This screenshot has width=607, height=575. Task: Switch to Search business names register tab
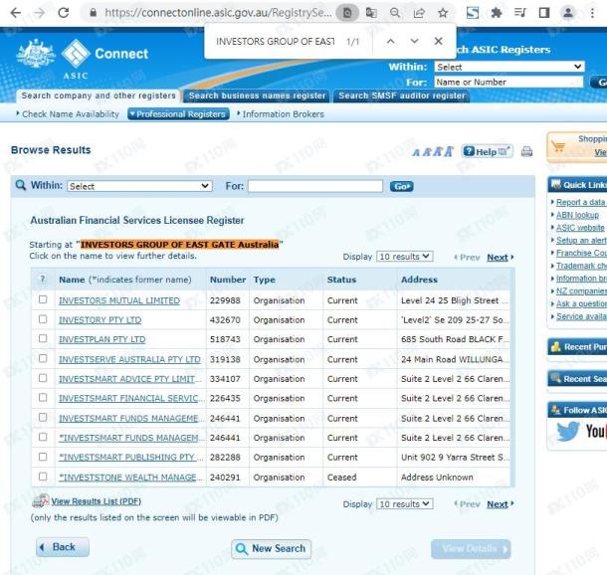pyautogui.click(x=257, y=96)
